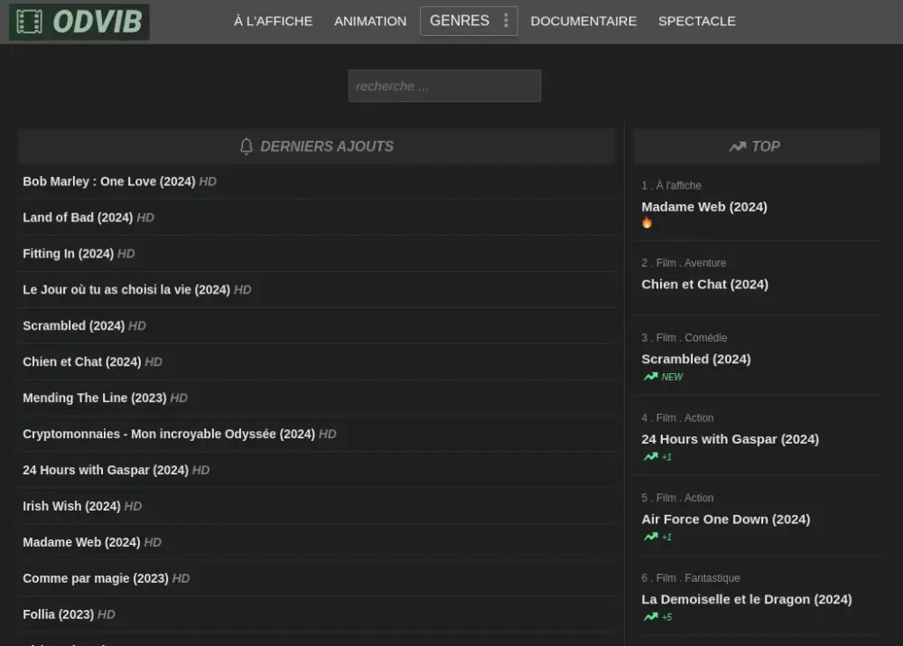Click trend icon under 24 Hours with Gaspar in TOP
The height and width of the screenshot is (646, 903).
click(x=650, y=456)
